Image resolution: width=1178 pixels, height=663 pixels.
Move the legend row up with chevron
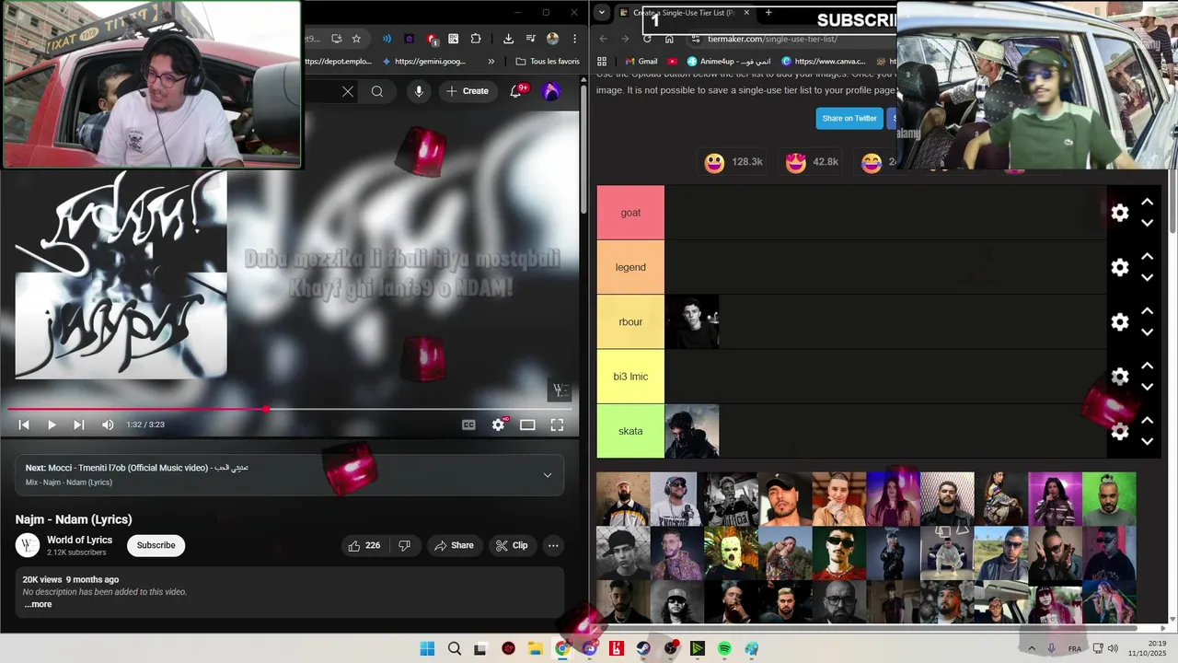(x=1148, y=256)
